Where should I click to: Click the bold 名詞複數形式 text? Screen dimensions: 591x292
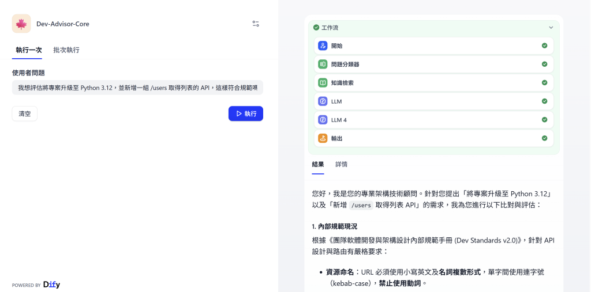pos(460,272)
